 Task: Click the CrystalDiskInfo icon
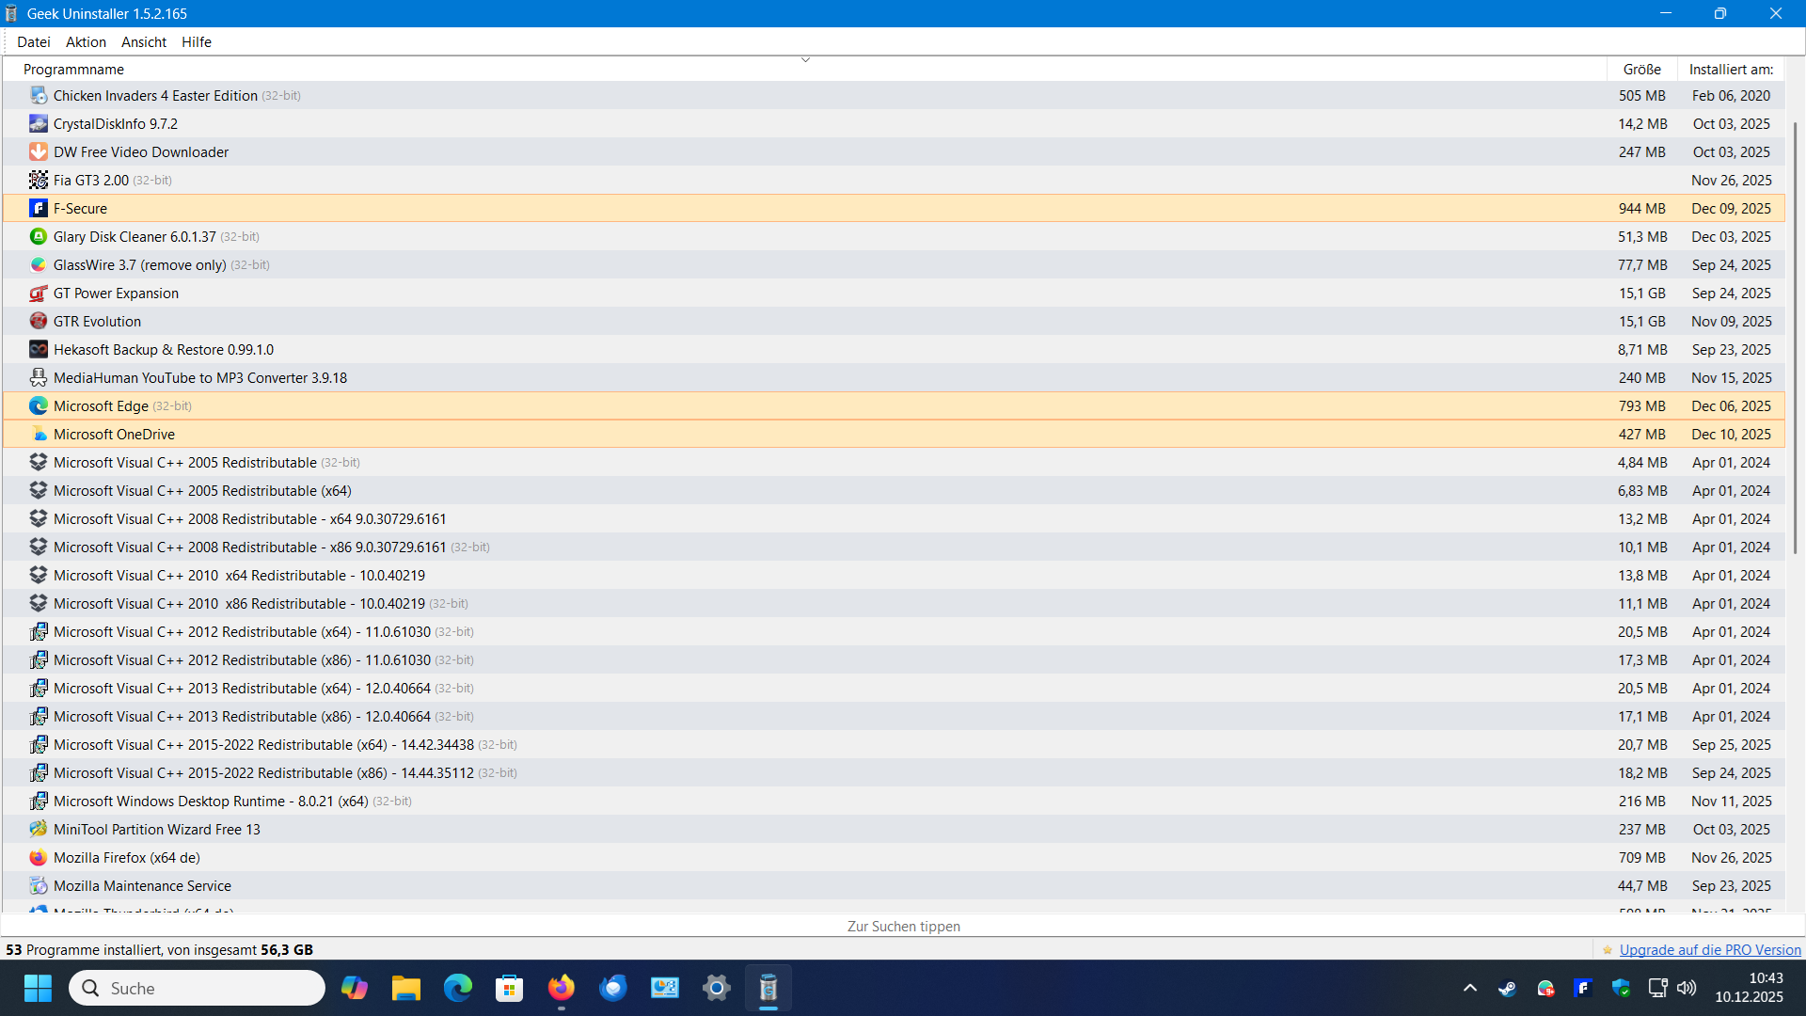tap(38, 124)
